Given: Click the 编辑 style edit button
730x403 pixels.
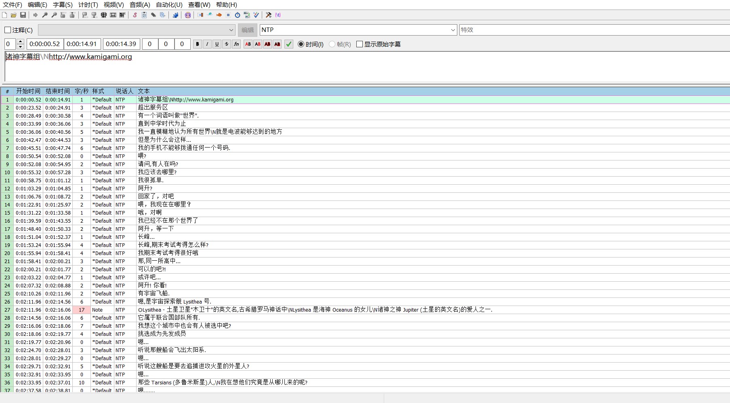Looking at the screenshot, I should (248, 30).
